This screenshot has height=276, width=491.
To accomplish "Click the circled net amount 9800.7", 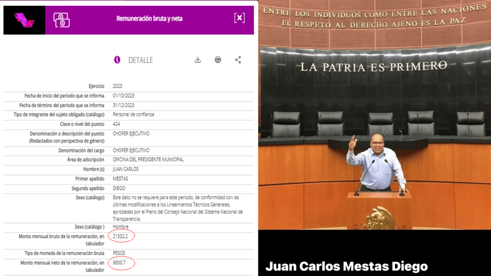I will 120,263.
